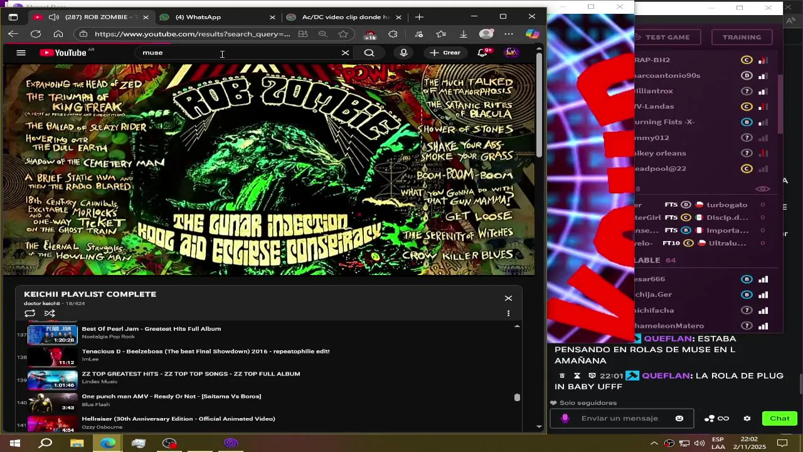The height and width of the screenshot is (452, 803).
Task: Switch to the WhatsApp tab
Action: click(198, 17)
